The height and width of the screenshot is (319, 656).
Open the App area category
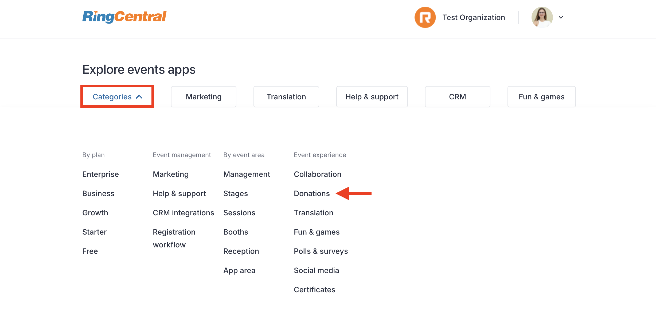coord(239,270)
